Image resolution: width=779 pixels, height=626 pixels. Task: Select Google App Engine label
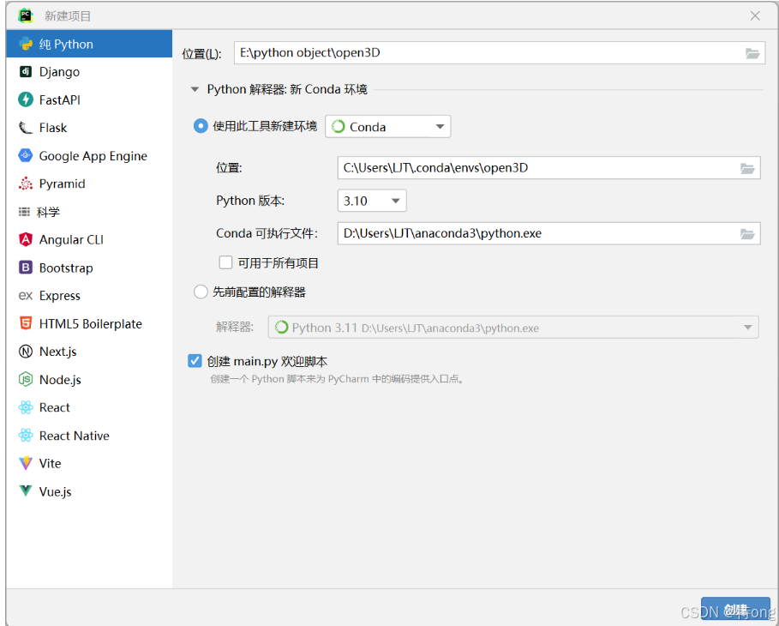(x=93, y=156)
